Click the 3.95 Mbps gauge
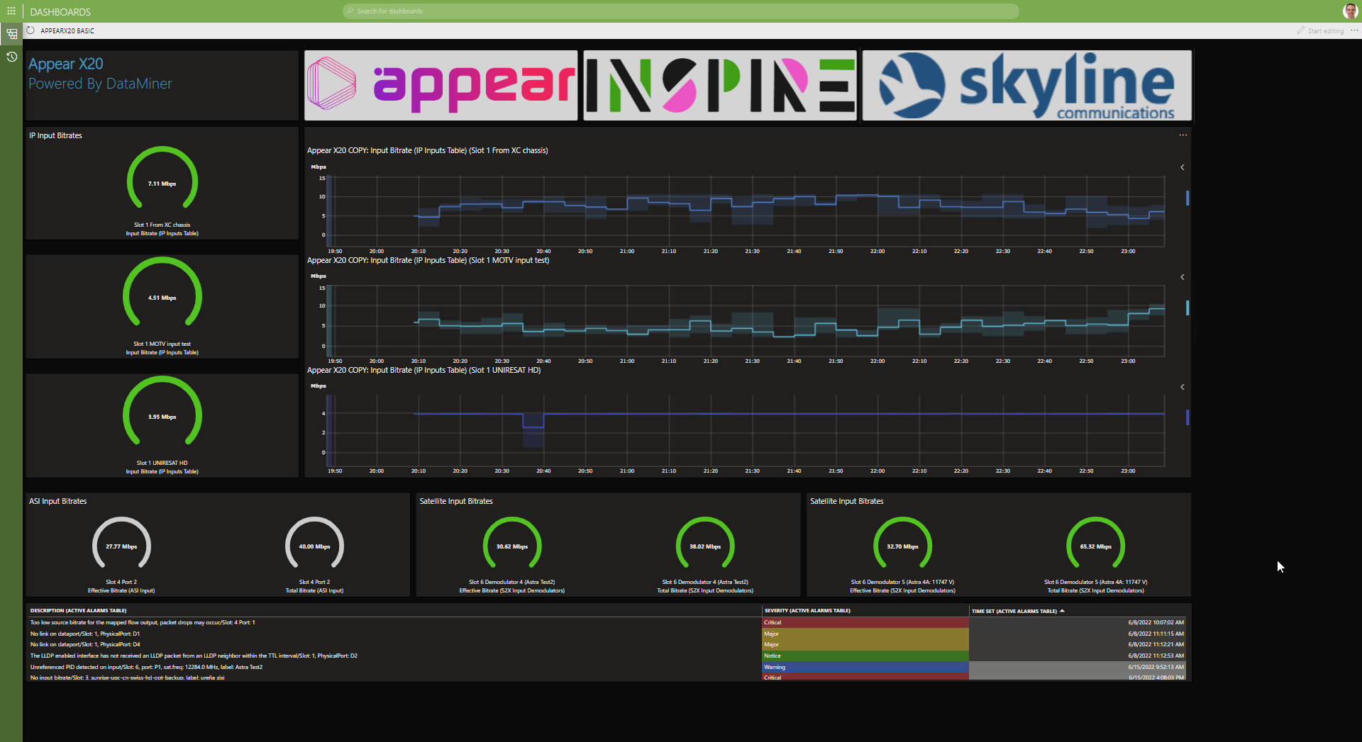The width and height of the screenshot is (1362, 742). [x=162, y=412]
